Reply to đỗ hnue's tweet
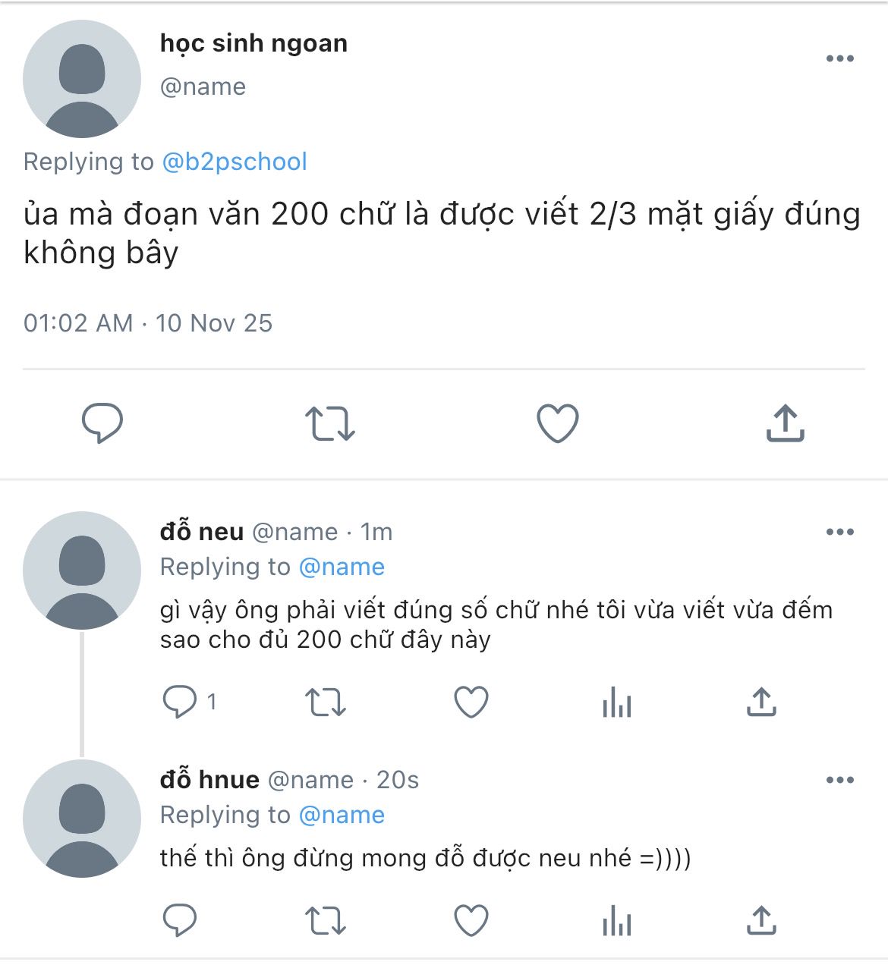The width and height of the screenshot is (888, 965). [180, 920]
